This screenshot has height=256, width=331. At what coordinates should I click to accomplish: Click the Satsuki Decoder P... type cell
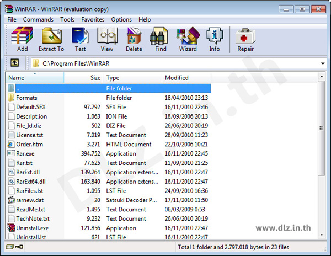click(131, 200)
